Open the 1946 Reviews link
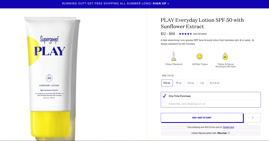The height and width of the screenshot is (141, 269). 200,34
